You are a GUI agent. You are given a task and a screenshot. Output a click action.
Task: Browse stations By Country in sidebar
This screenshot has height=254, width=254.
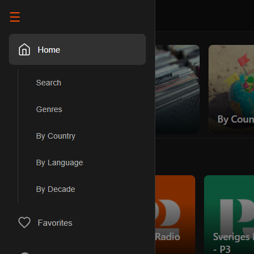click(55, 136)
